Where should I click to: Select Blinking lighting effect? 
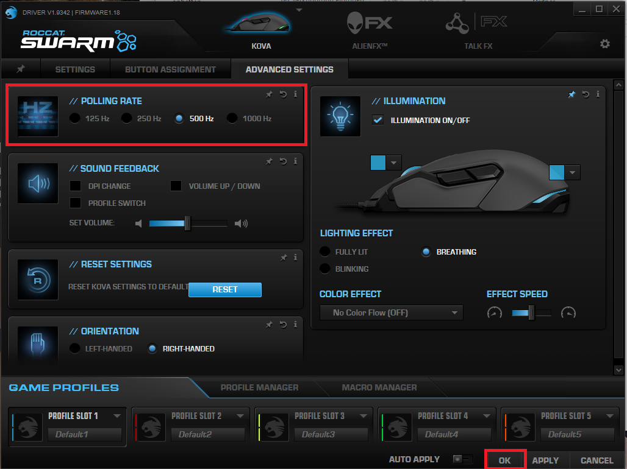click(x=324, y=269)
